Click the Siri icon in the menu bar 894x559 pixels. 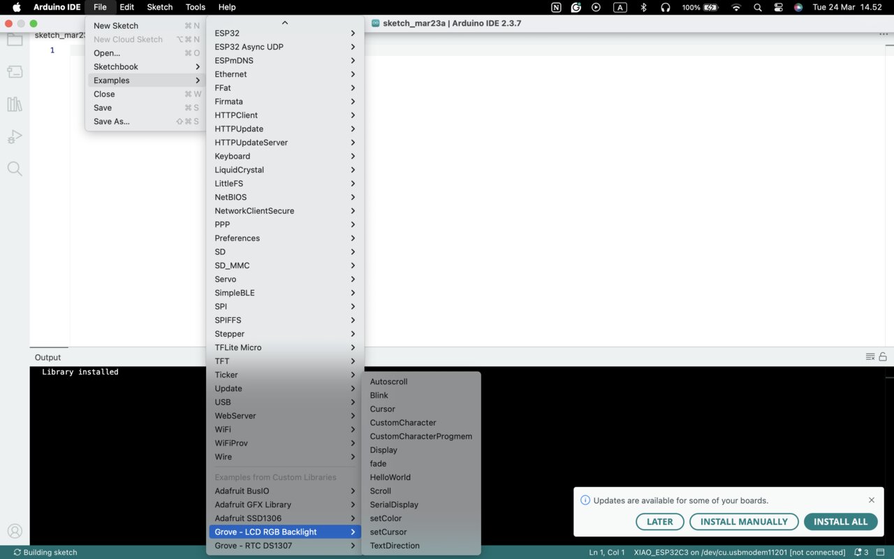(x=798, y=7)
